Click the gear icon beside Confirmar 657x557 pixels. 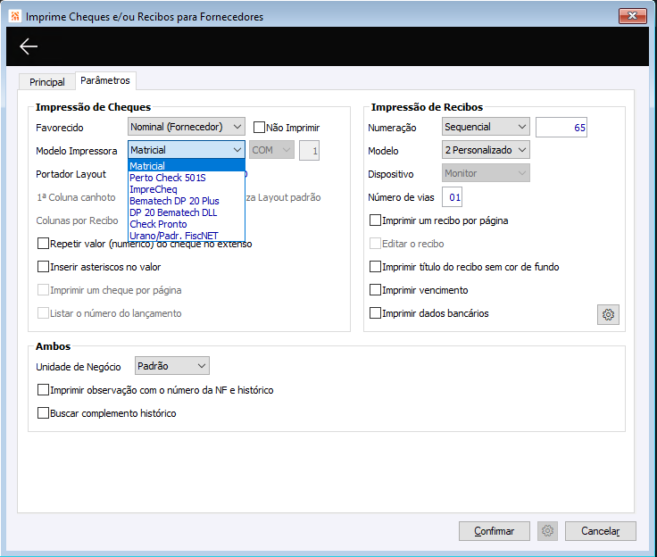pyautogui.click(x=547, y=531)
